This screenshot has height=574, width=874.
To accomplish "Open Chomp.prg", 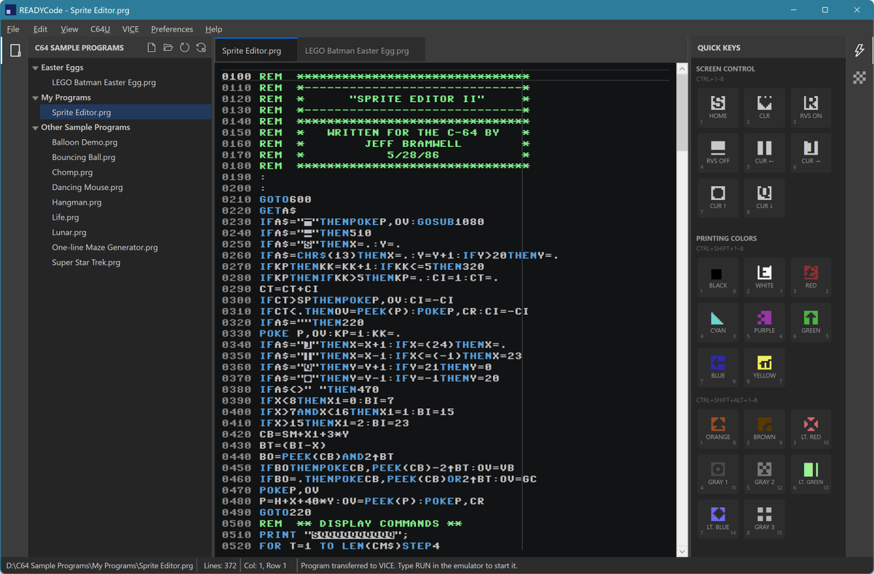I will (72, 172).
